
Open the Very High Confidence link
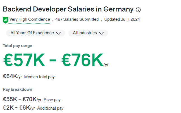30,20
